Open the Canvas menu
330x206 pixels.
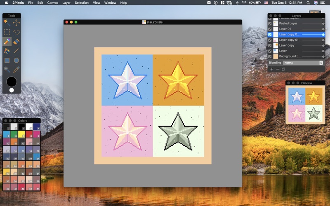click(x=53, y=3)
